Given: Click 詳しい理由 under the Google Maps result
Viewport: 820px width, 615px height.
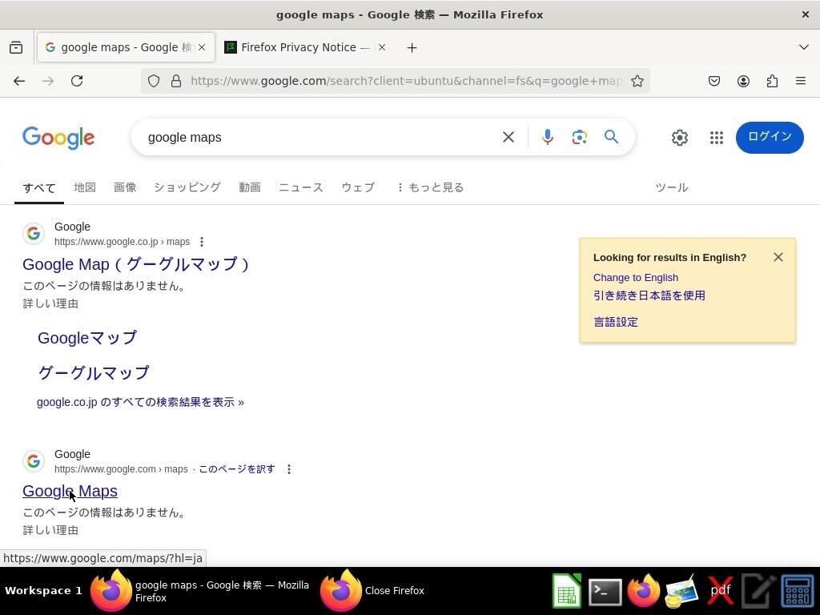Looking at the screenshot, I should coord(50,530).
